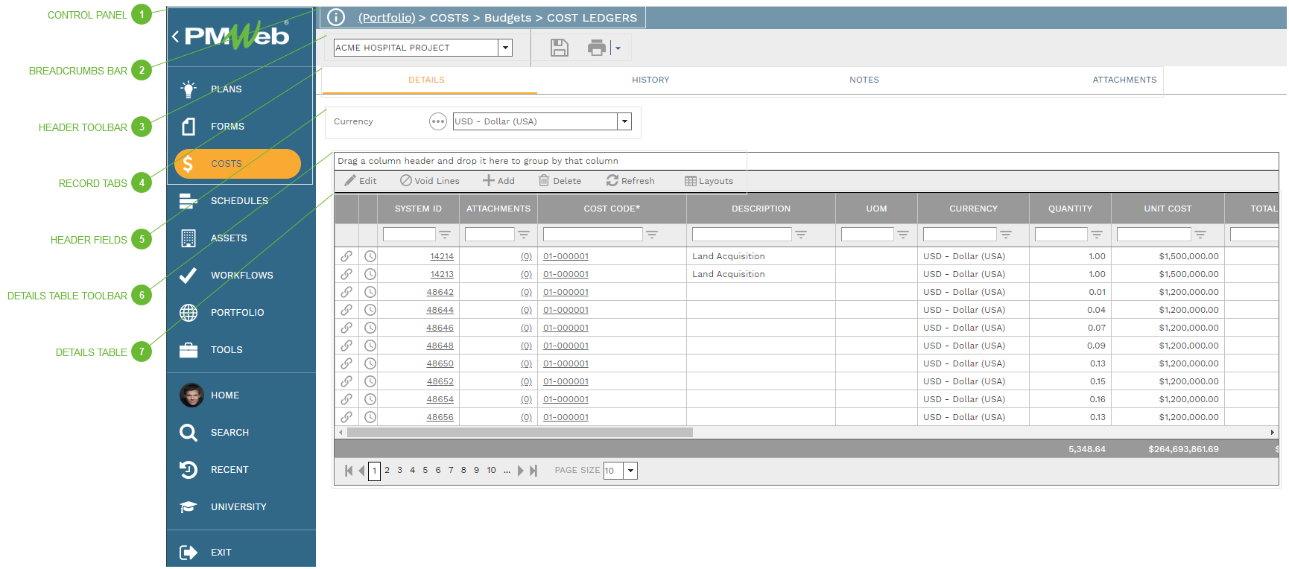Click the info icon in breadcrumbs bar
Image resolution: width=1289 pixels, height=569 pixels.
click(x=336, y=17)
